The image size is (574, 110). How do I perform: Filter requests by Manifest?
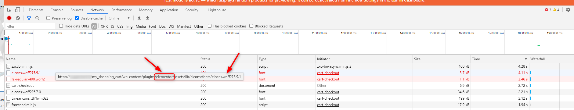(x=184, y=27)
